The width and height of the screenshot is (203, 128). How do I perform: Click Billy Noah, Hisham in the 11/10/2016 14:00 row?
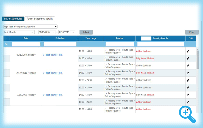145,95
